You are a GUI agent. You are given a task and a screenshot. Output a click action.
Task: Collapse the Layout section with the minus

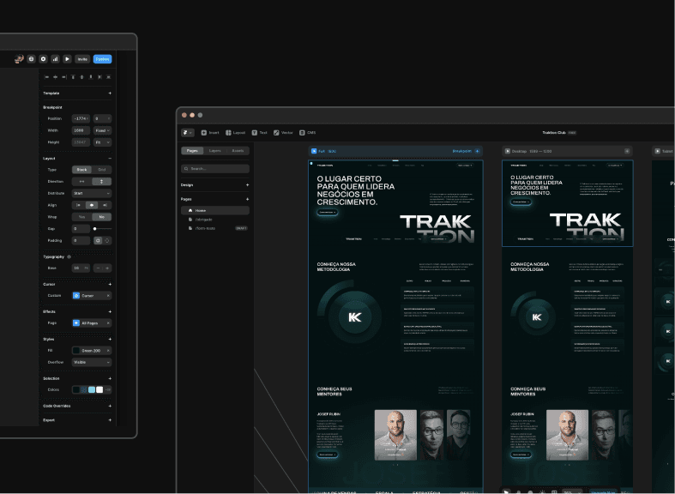tap(110, 159)
